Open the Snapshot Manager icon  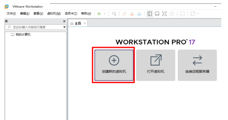139,14
